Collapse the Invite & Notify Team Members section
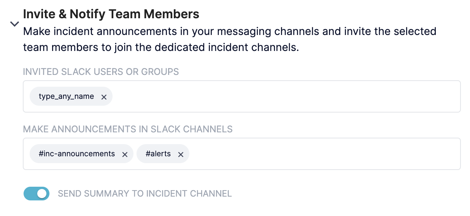This screenshot has width=470, height=216. click(14, 24)
